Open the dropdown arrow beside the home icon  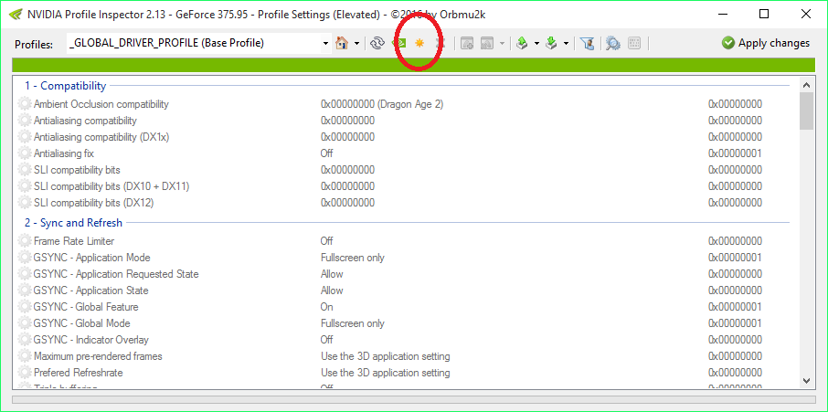[357, 43]
